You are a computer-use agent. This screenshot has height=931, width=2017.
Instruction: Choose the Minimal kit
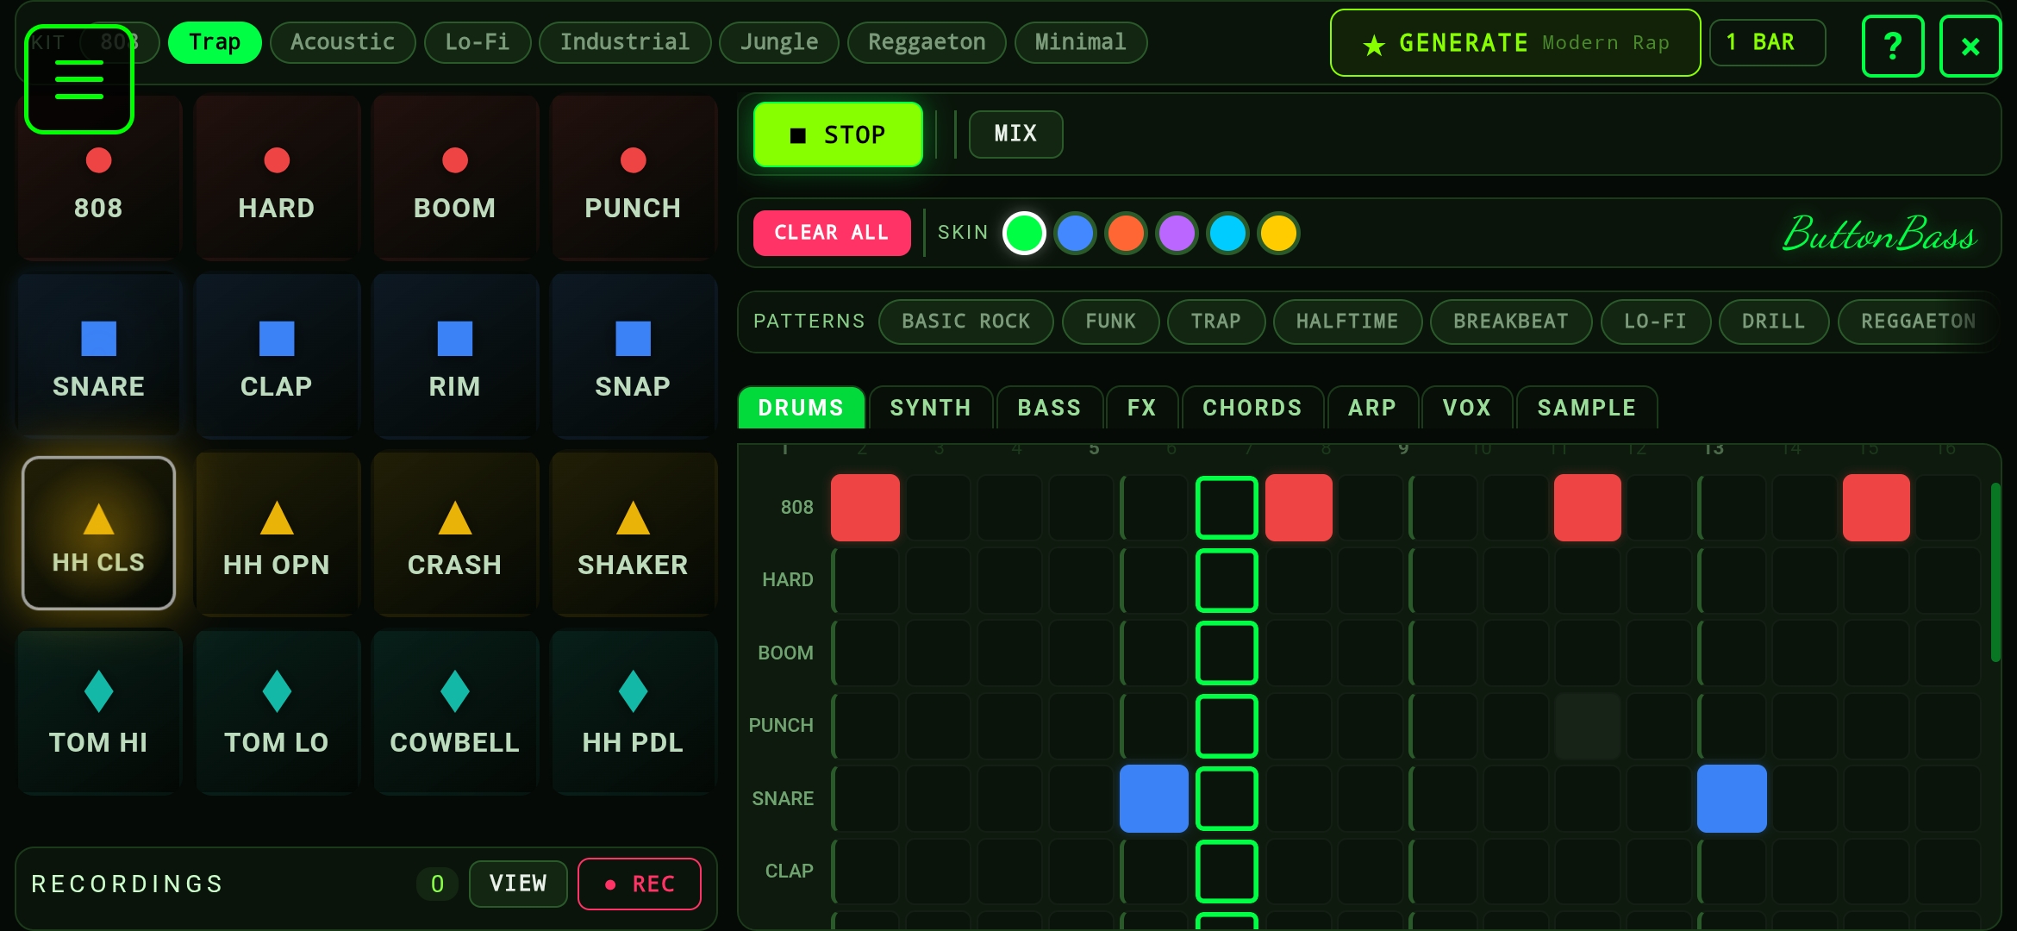point(1081,42)
